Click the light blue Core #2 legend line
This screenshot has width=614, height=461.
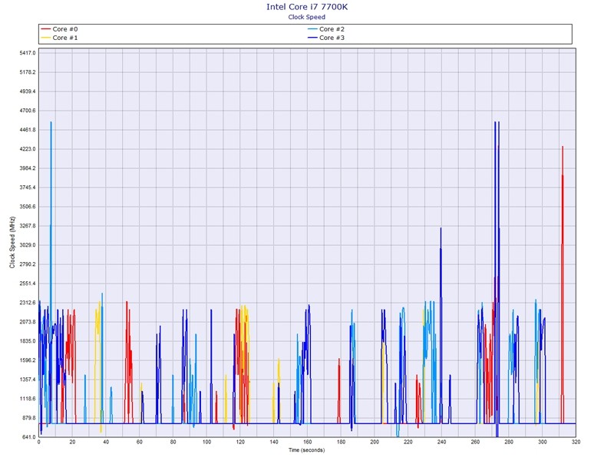point(312,29)
